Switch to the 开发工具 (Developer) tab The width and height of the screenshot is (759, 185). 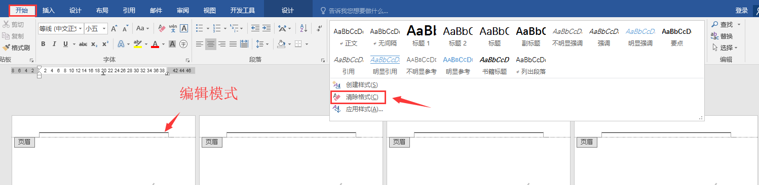[x=243, y=11]
